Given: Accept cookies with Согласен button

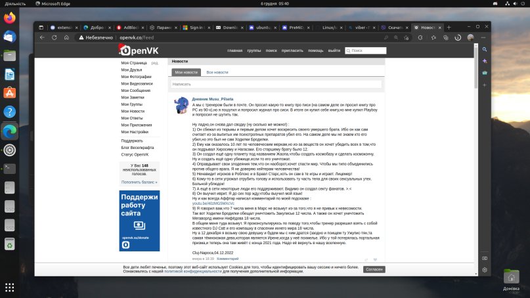Looking at the screenshot, I should click(374, 269).
